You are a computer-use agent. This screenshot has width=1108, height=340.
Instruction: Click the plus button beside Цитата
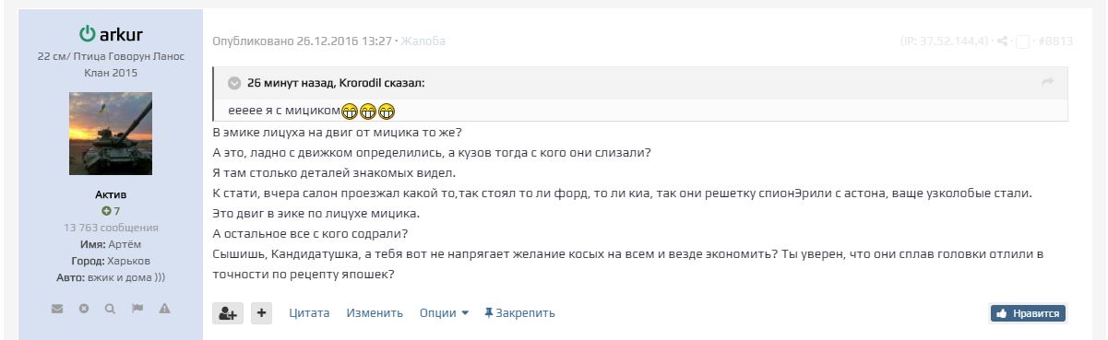coord(262,313)
